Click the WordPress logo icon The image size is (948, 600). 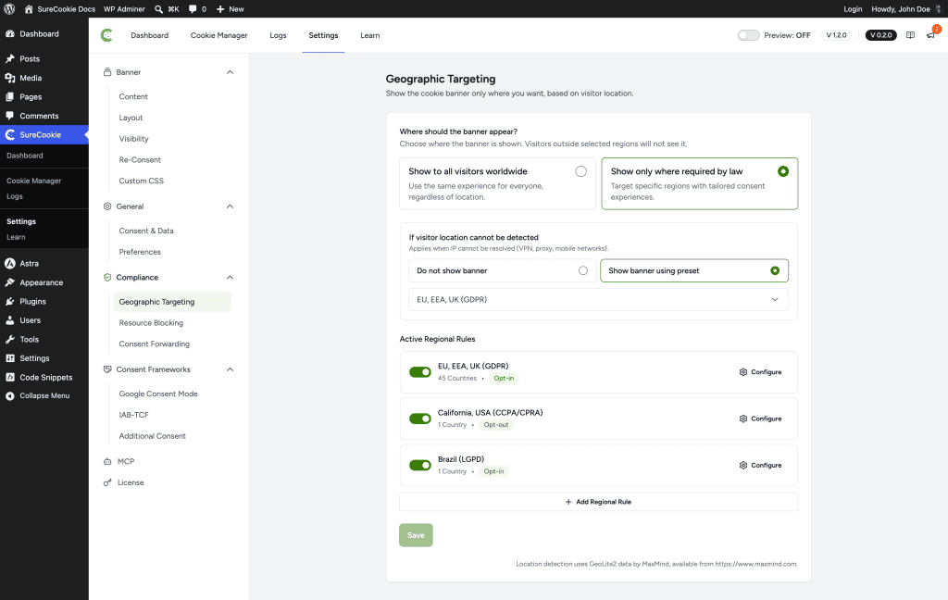[x=9, y=9]
